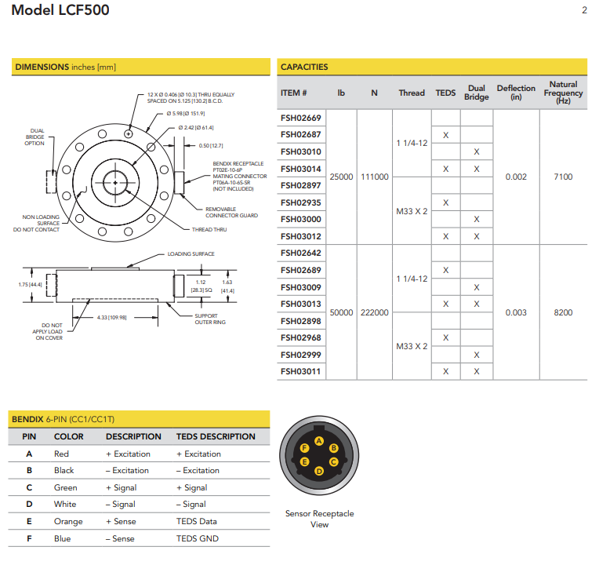The width and height of the screenshot is (599, 565).
Task: Select pin D on the connector diagram
Action: click(x=318, y=471)
